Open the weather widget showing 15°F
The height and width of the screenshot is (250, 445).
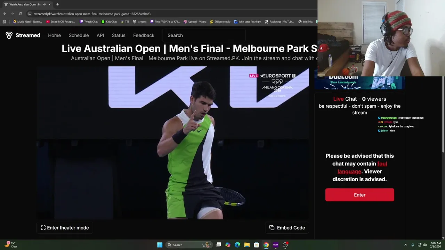10,244
